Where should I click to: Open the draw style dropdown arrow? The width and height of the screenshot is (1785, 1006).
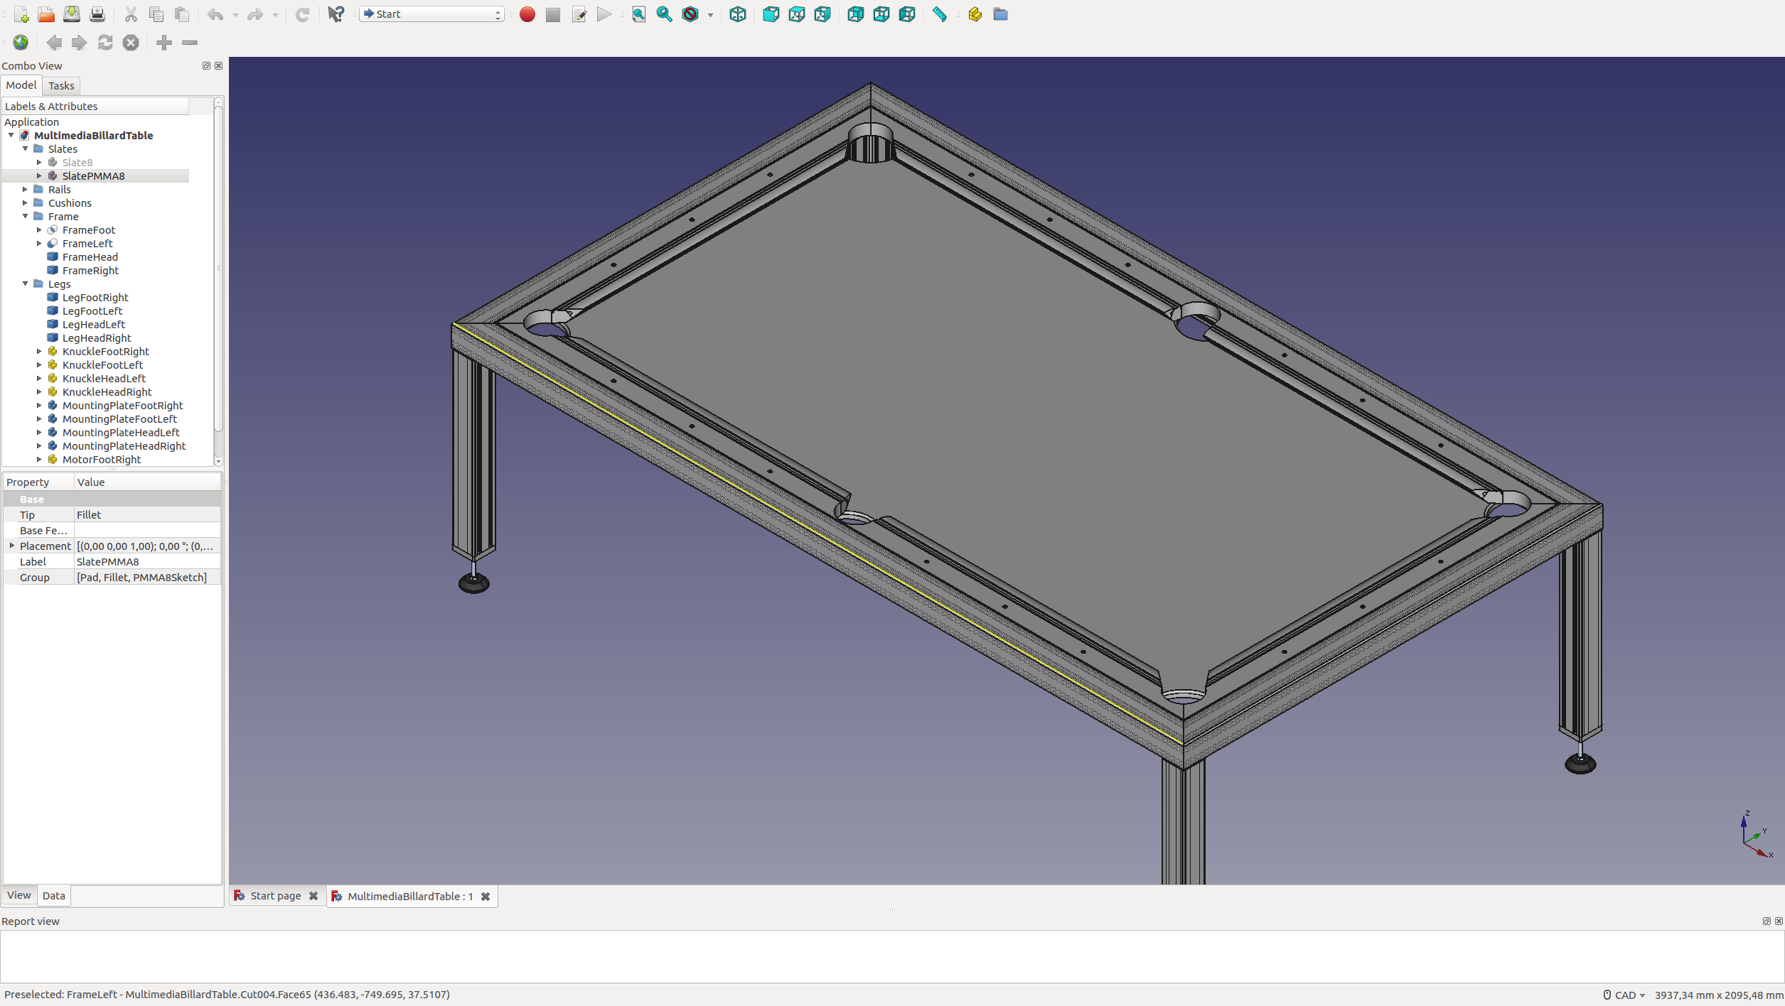point(710,15)
